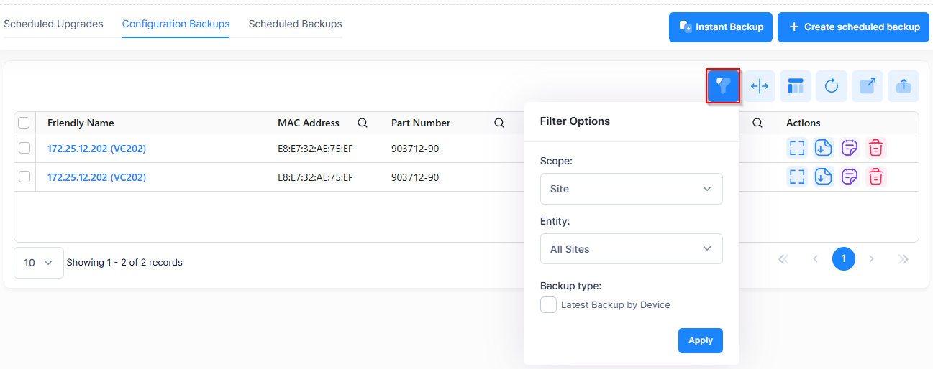Switch to the Scheduled Upgrades tab
The height and width of the screenshot is (369, 933).
[x=53, y=24]
